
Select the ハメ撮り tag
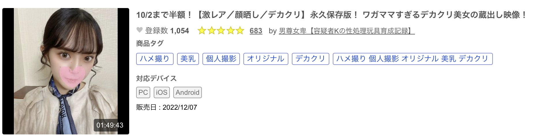pyautogui.click(x=155, y=59)
